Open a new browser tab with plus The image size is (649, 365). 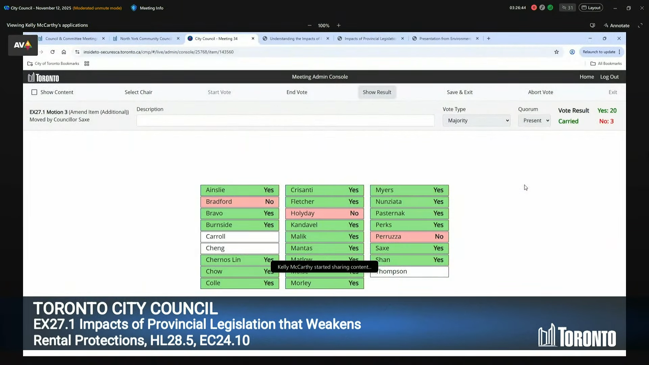pos(488,39)
